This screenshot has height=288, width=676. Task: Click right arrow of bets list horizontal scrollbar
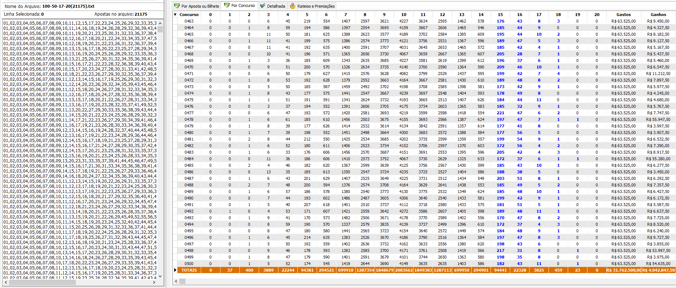coord(154,282)
